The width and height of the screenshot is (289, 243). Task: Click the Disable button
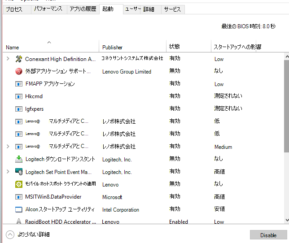click(268, 235)
